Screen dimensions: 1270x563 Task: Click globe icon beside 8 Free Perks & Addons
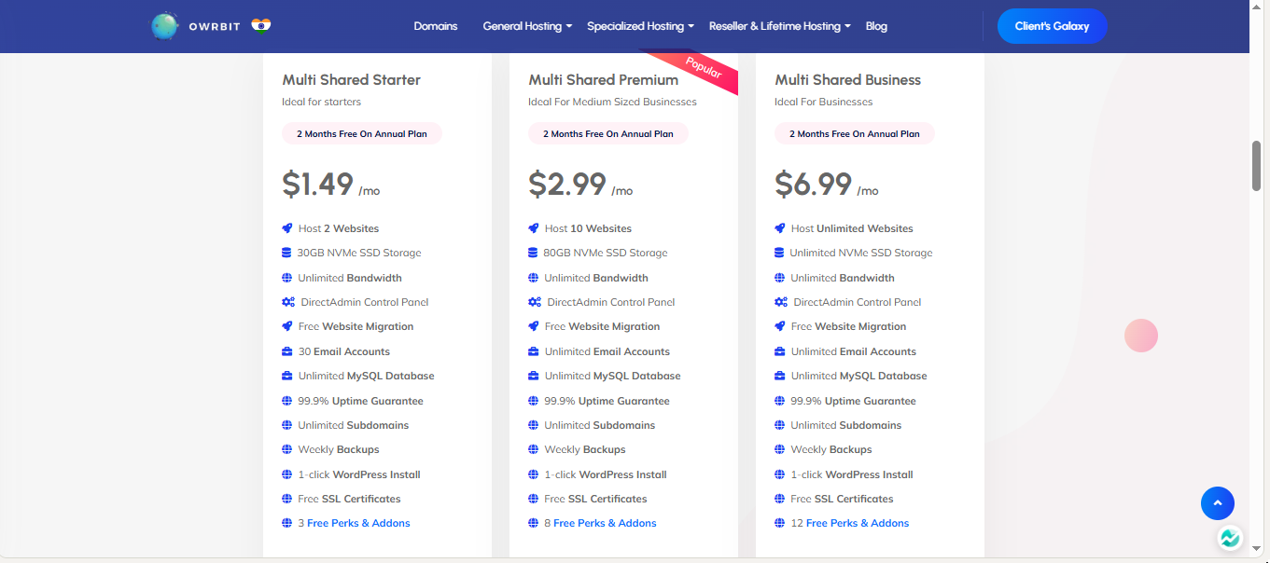(534, 524)
